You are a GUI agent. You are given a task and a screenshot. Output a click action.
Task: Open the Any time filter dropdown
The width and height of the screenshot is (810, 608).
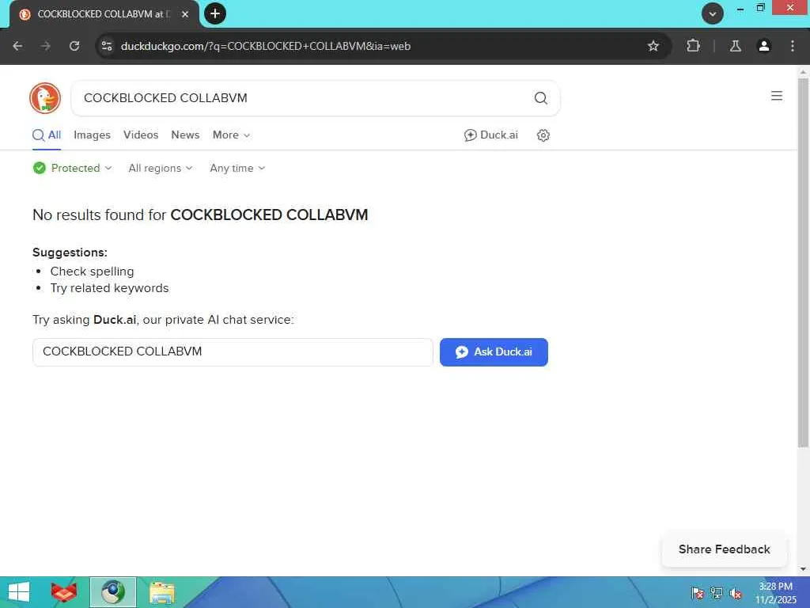point(237,168)
